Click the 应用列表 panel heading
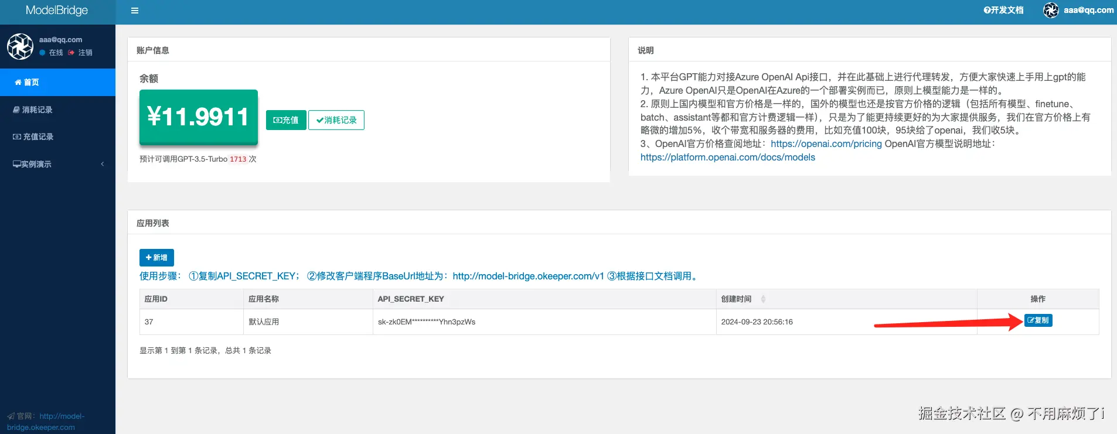Viewport: 1117px width, 434px height. click(x=153, y=223)
